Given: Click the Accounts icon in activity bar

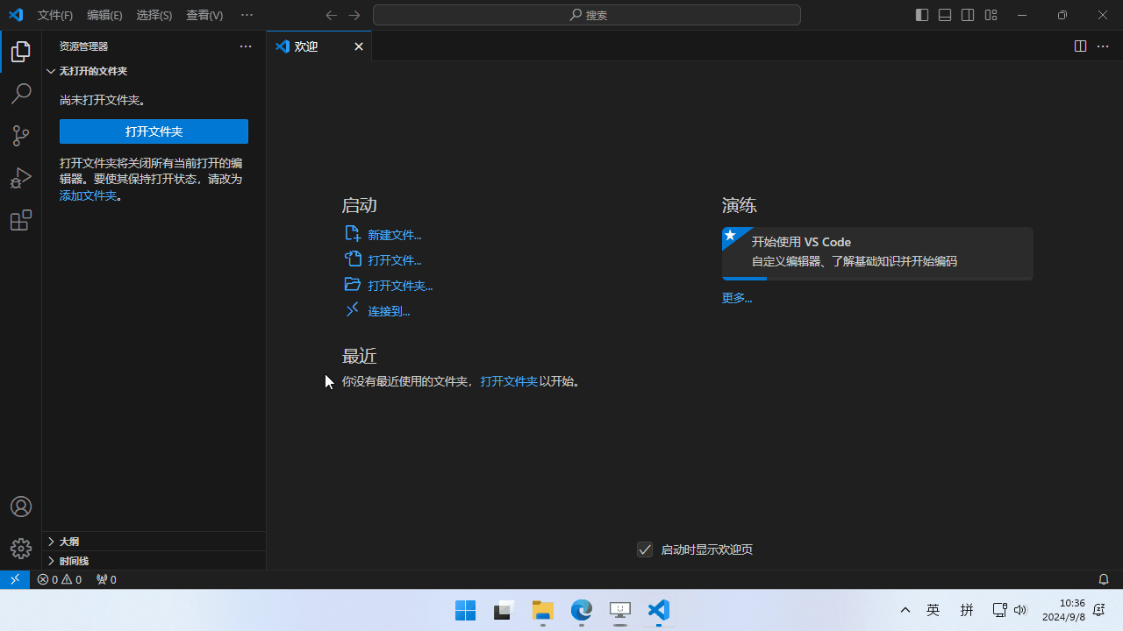Looking at the screenshot, I should pos(20,506).
